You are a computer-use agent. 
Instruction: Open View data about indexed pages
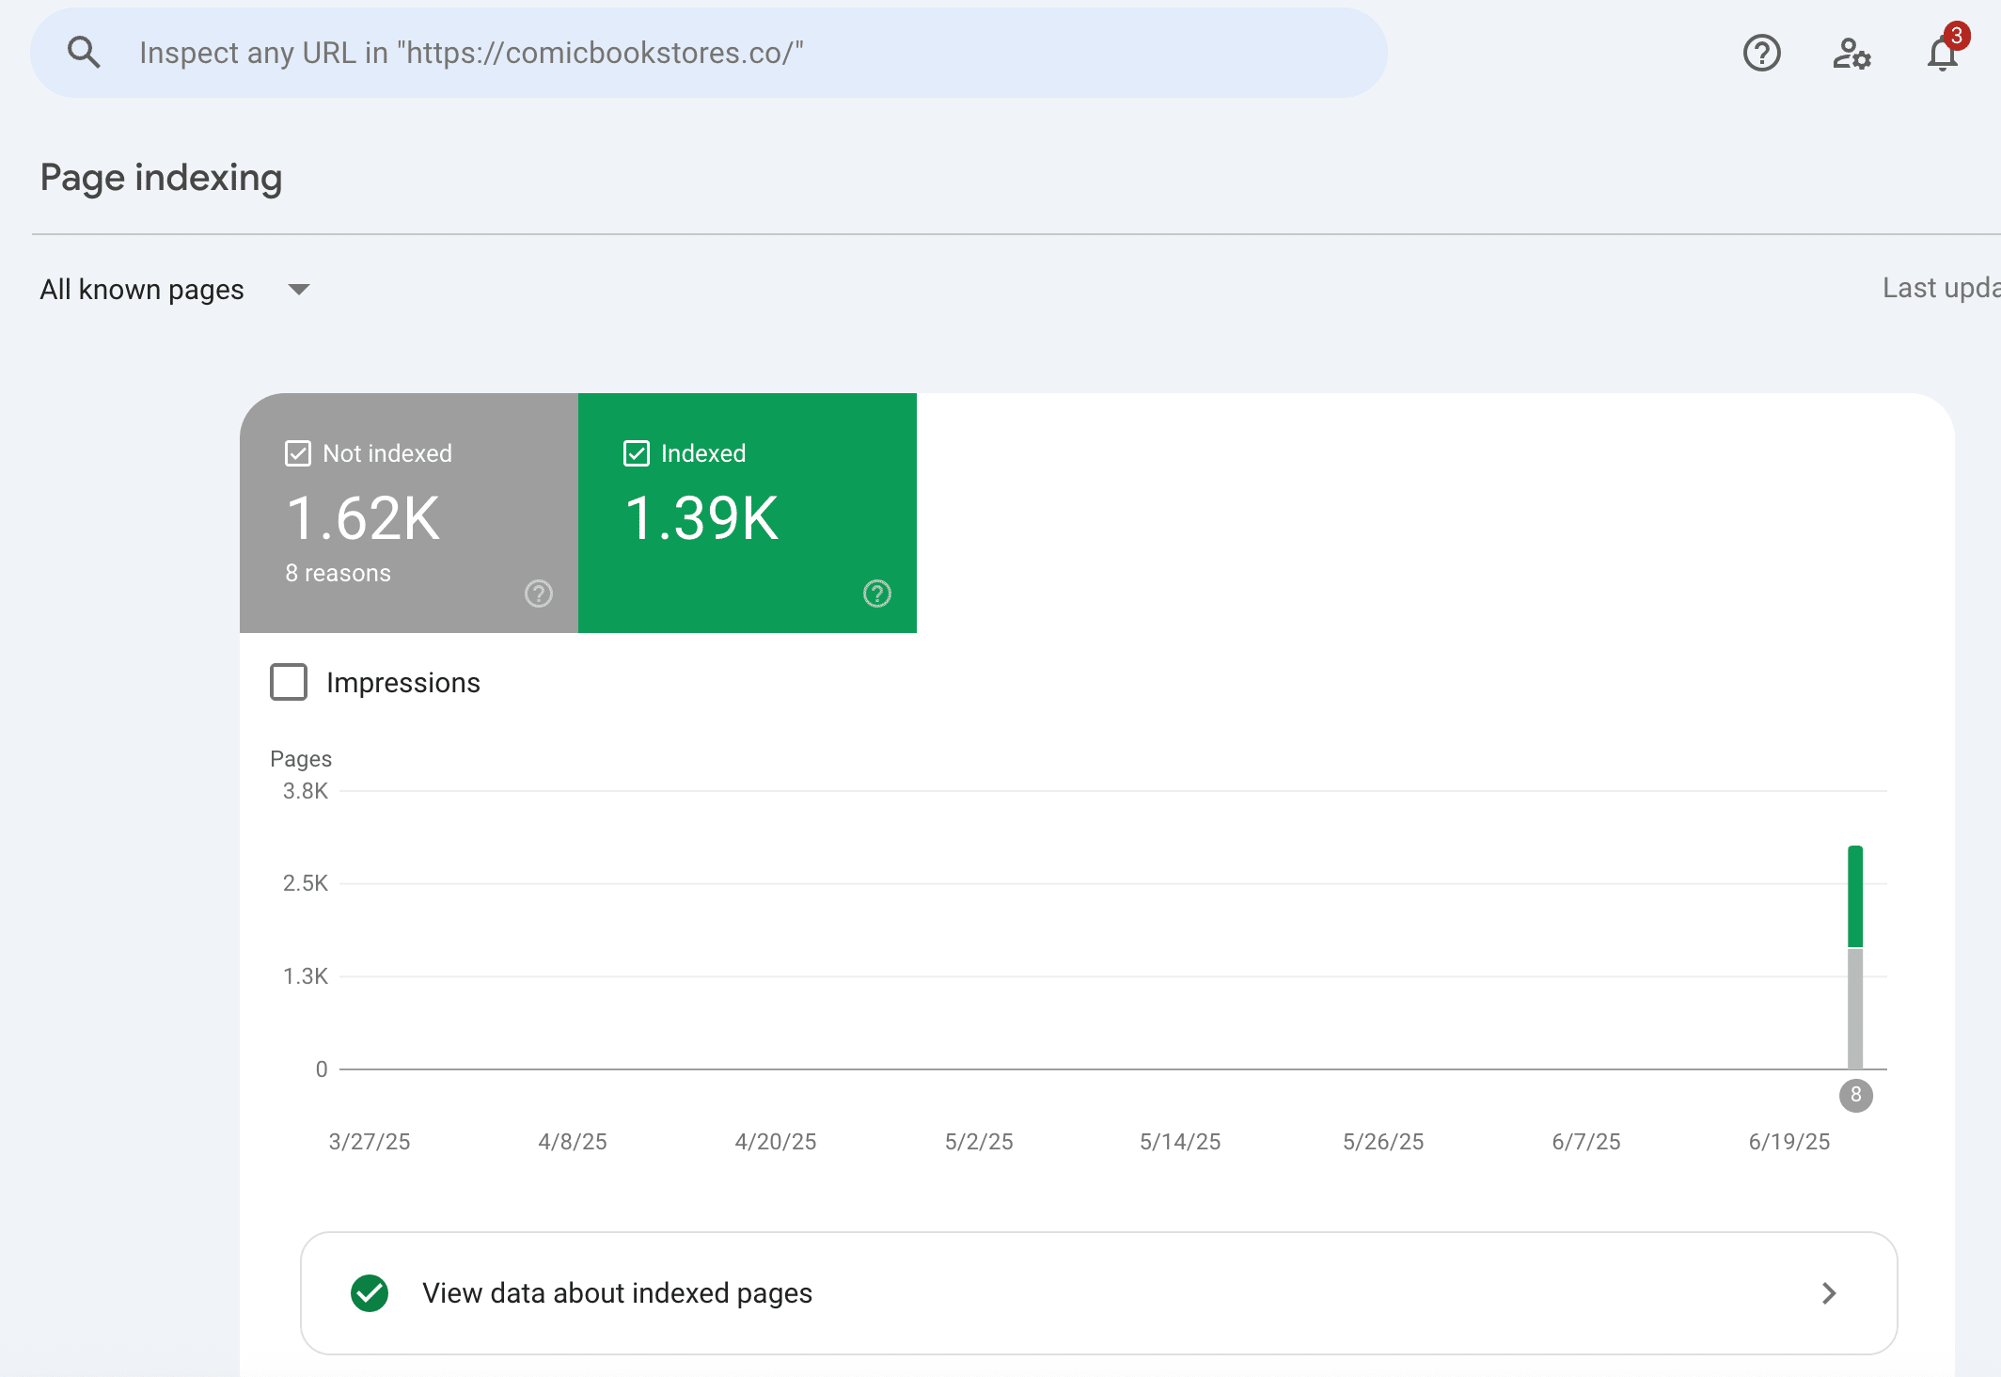pos(617,1293)
